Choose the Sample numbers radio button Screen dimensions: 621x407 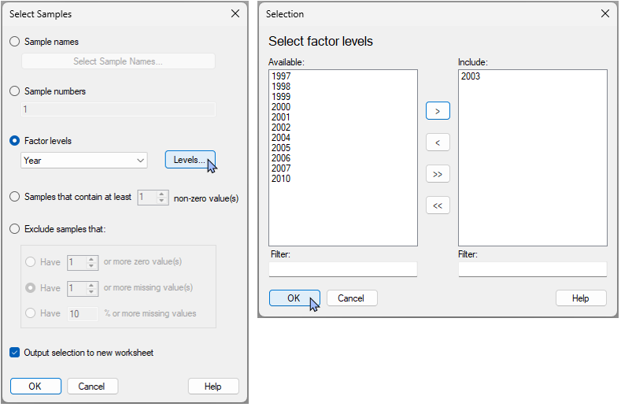[x=15, y=91]
